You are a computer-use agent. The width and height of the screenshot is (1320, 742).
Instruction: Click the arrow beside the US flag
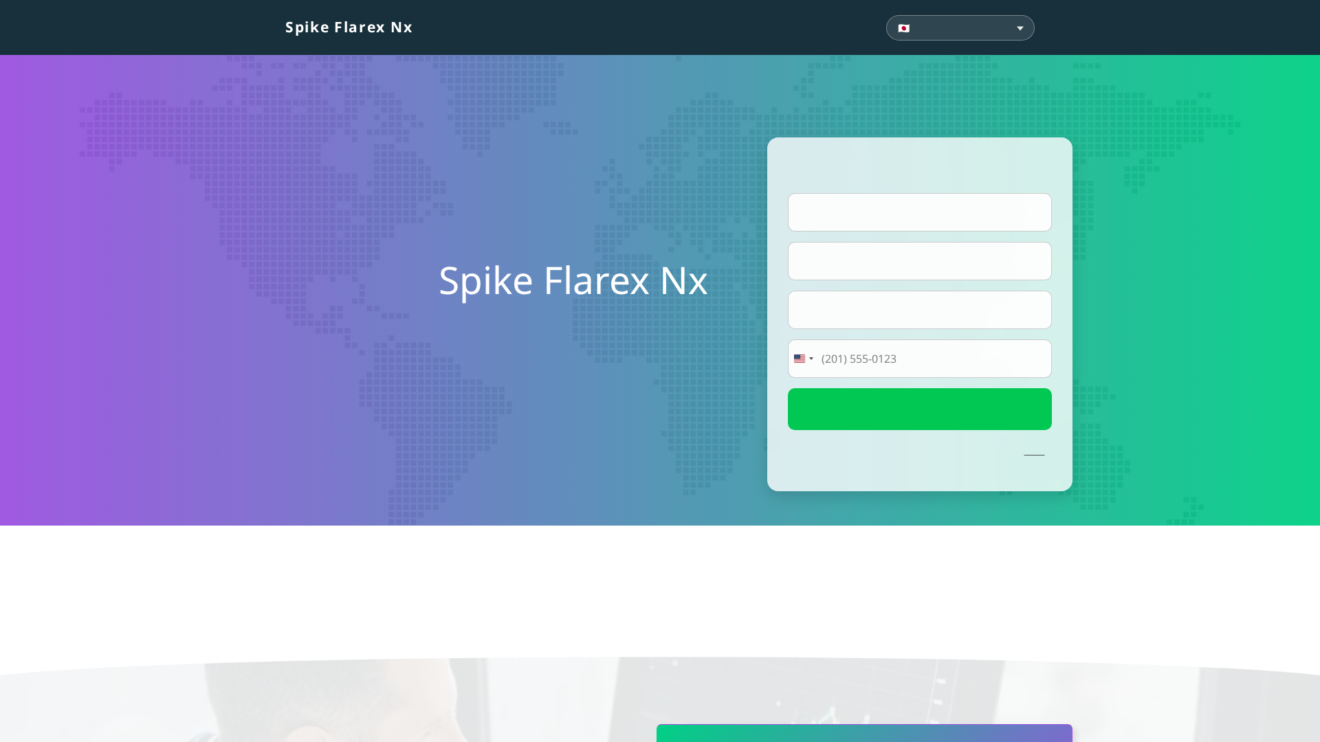811,358
